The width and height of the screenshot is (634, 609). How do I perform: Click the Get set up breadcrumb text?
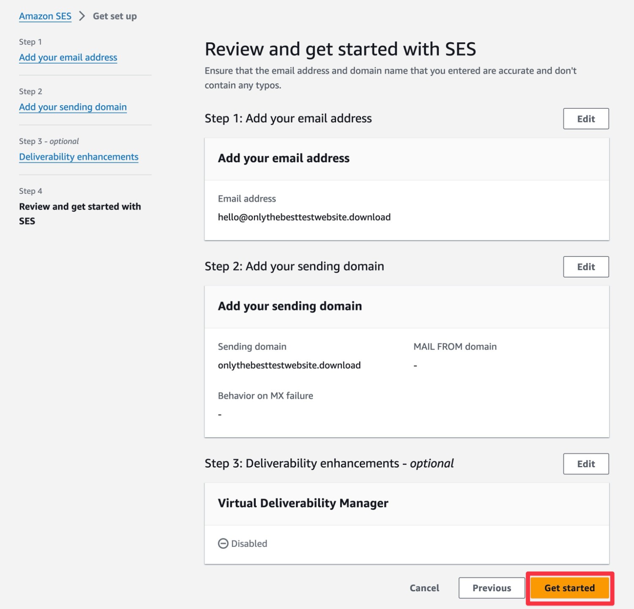pos(115,16)
